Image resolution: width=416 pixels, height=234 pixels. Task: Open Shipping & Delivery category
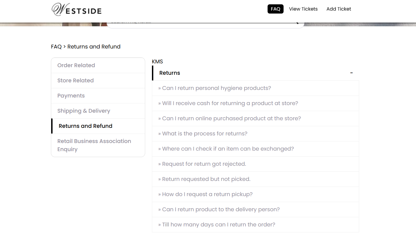click(84, 111)
